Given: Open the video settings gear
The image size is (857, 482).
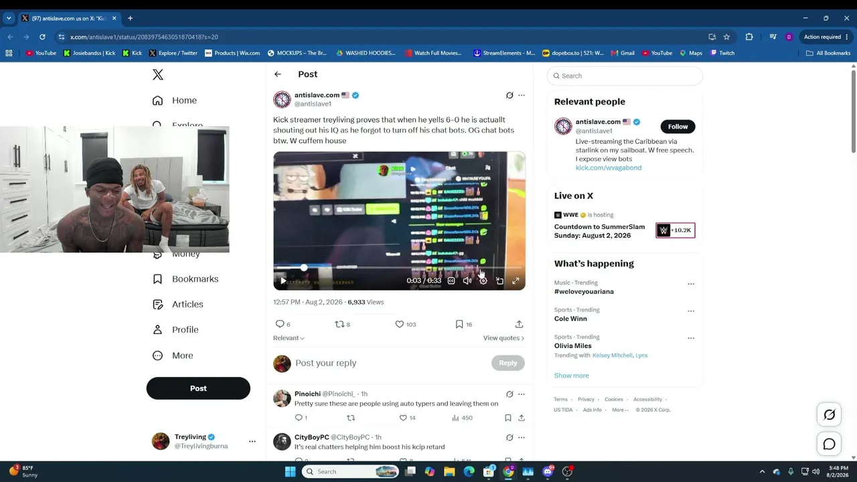Looking at the screenshot, I should (483, 280).
